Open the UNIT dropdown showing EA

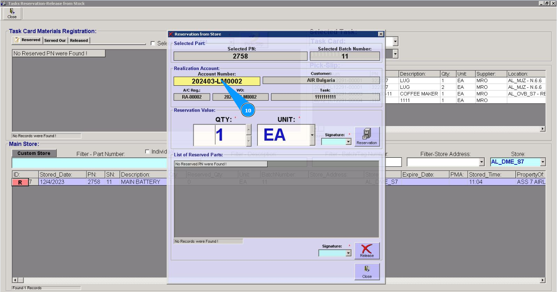click(312, 135)
